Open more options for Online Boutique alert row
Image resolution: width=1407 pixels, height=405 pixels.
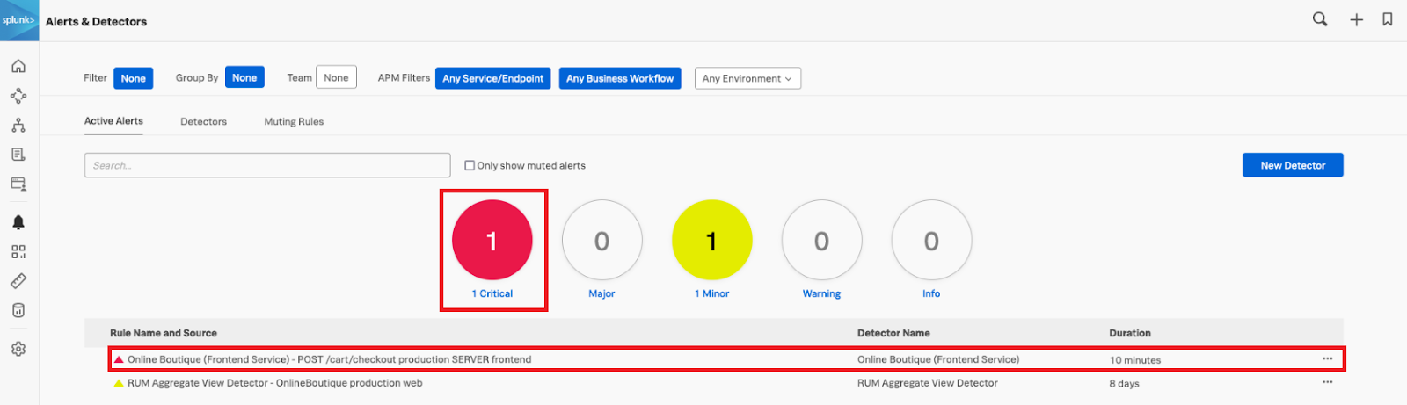(x=1327, y=358)
